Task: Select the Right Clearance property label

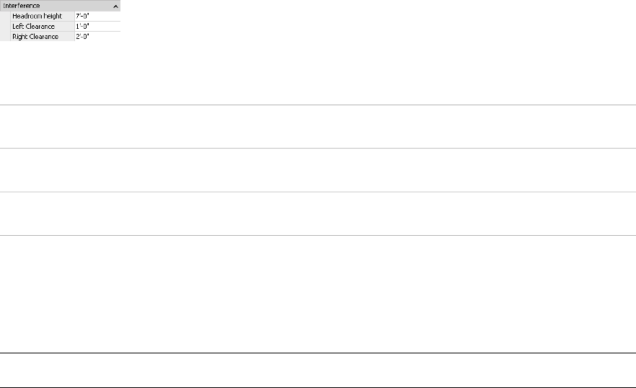Action: click(x=36, y=36)
